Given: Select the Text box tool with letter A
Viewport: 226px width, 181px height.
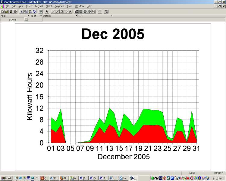Looking at the screenshot, I should [x=70, y=11].
